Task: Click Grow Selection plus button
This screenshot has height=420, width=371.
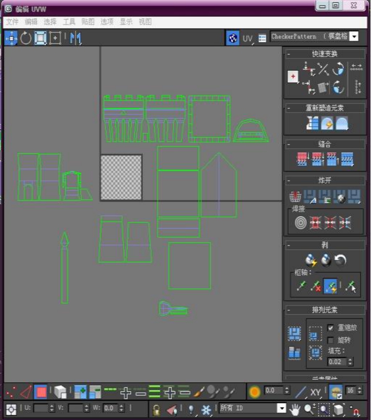Action: pos(80,392)
